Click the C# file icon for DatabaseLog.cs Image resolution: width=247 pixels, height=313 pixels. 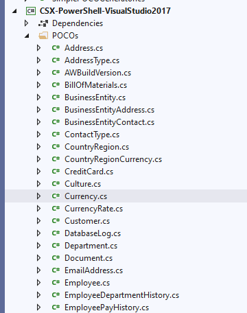tap(56, 233)
